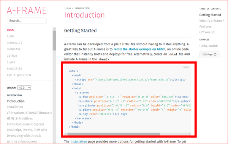Open Developing with three.js page
Screen dimensions: 228x144
(24, 136)
